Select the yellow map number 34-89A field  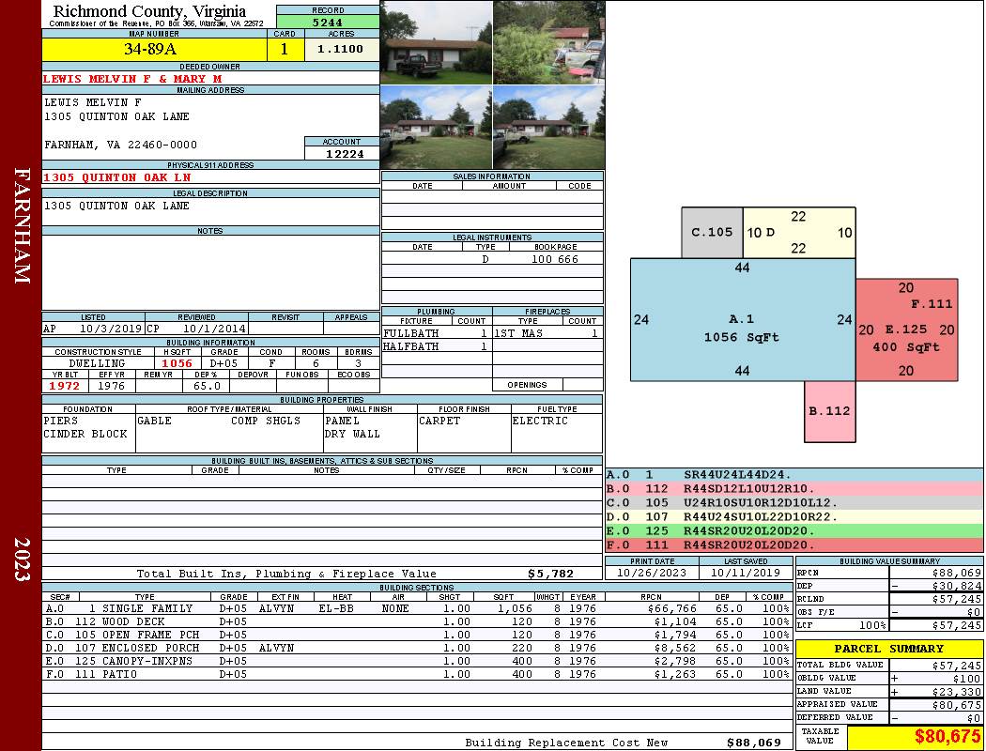(x=154, y=49)
